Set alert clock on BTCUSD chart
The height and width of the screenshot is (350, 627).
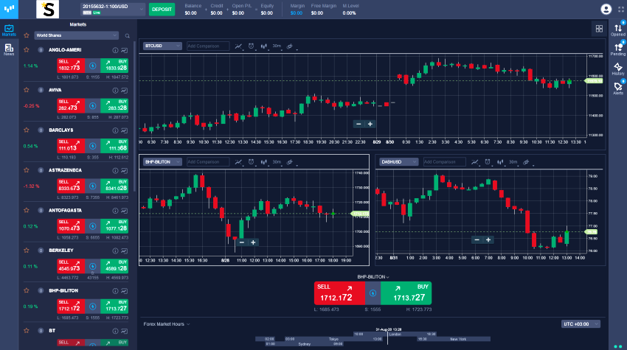251,46
